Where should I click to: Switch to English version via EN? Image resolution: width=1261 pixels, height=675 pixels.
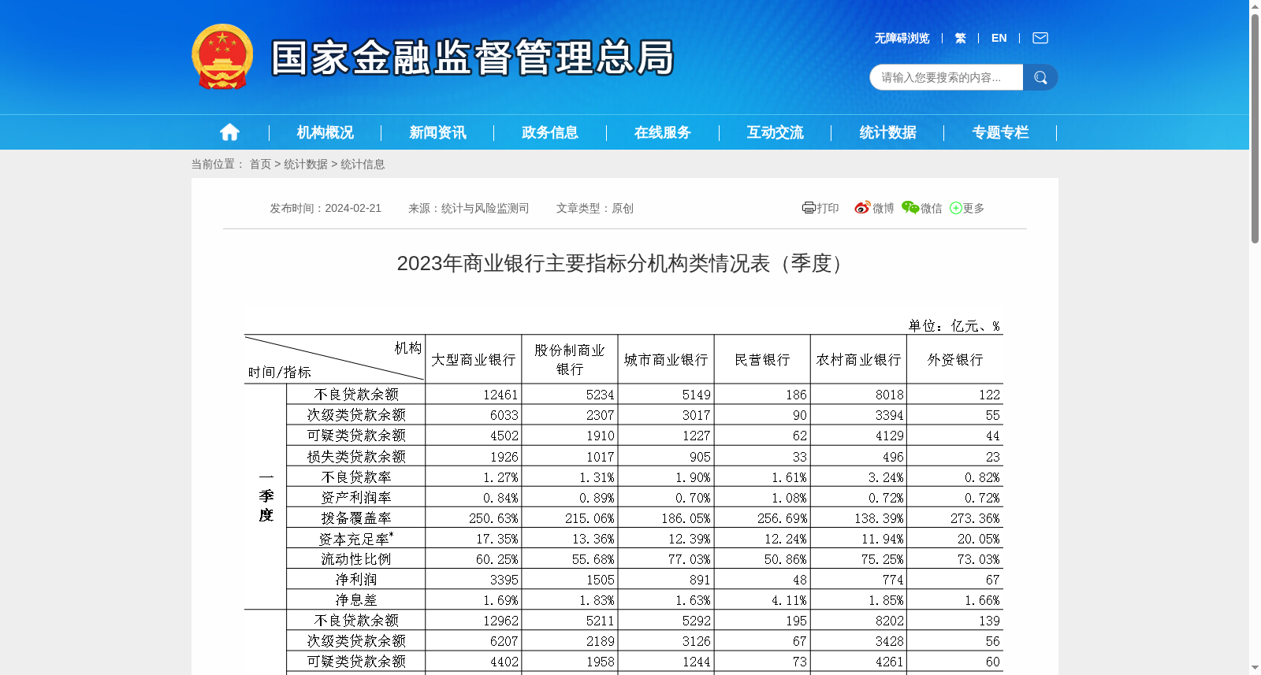click(999, 38)
